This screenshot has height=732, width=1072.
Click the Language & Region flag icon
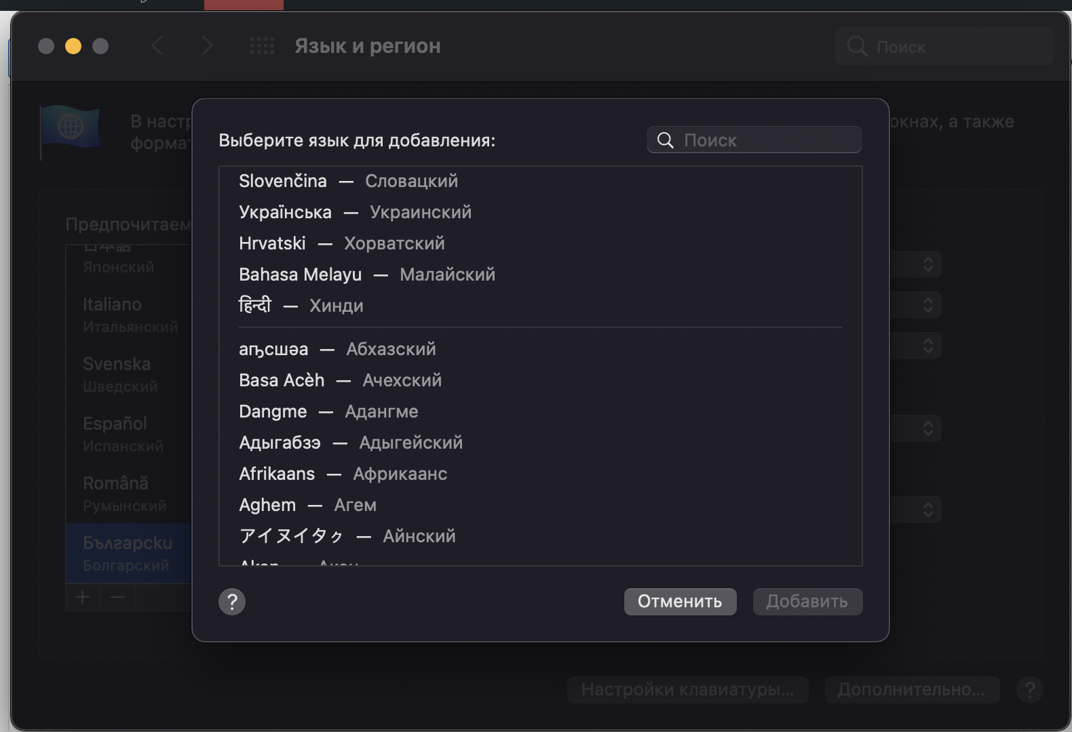coord(70,129)
